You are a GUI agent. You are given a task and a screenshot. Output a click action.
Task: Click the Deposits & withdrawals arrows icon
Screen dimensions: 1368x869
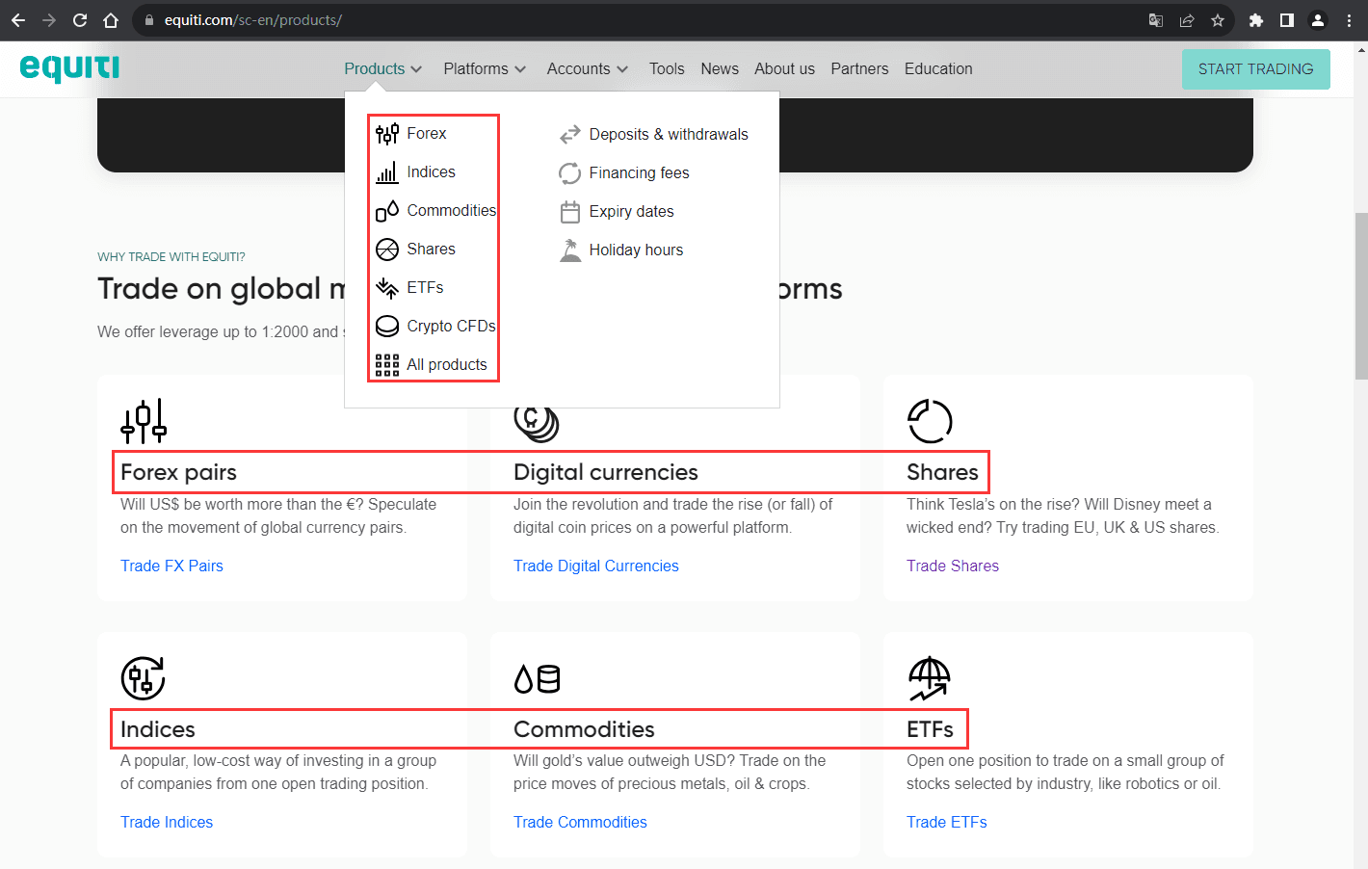[x=570, y=135]
